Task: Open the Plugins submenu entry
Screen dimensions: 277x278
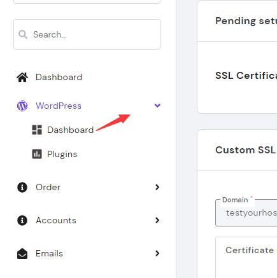Action: coord(62,155)
